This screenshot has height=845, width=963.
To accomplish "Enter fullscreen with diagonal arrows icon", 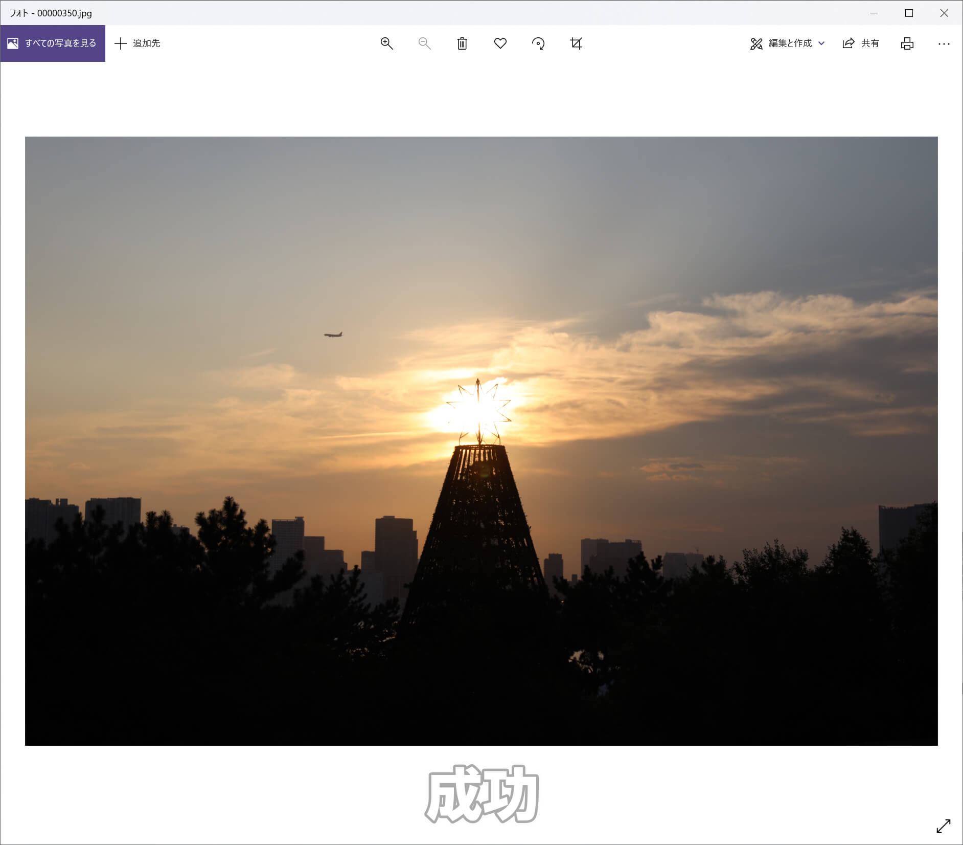I will (944, 826).
